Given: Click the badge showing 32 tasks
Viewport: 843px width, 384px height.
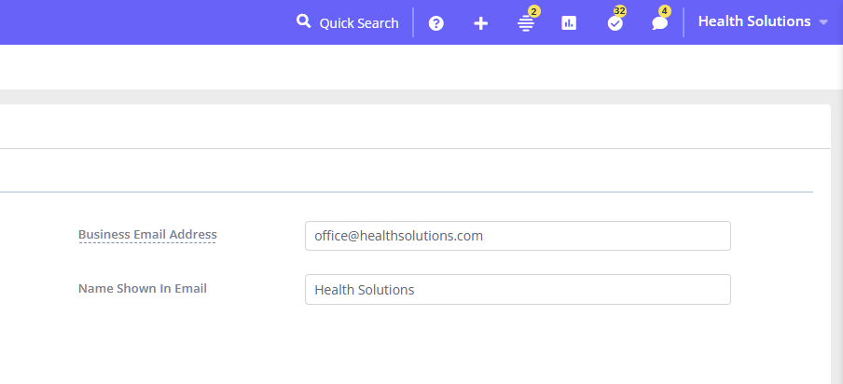Looking at the screenshot, I should pyautogui.click(x=619, y=11).
